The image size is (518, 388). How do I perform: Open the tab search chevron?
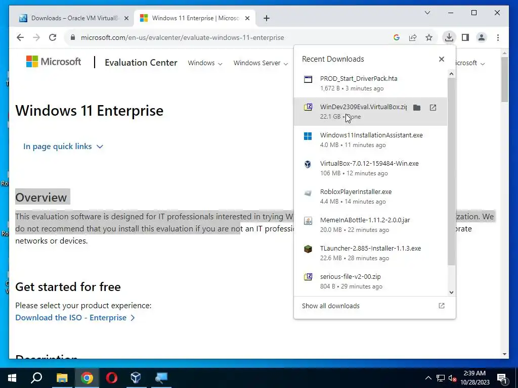click(427, 13)
